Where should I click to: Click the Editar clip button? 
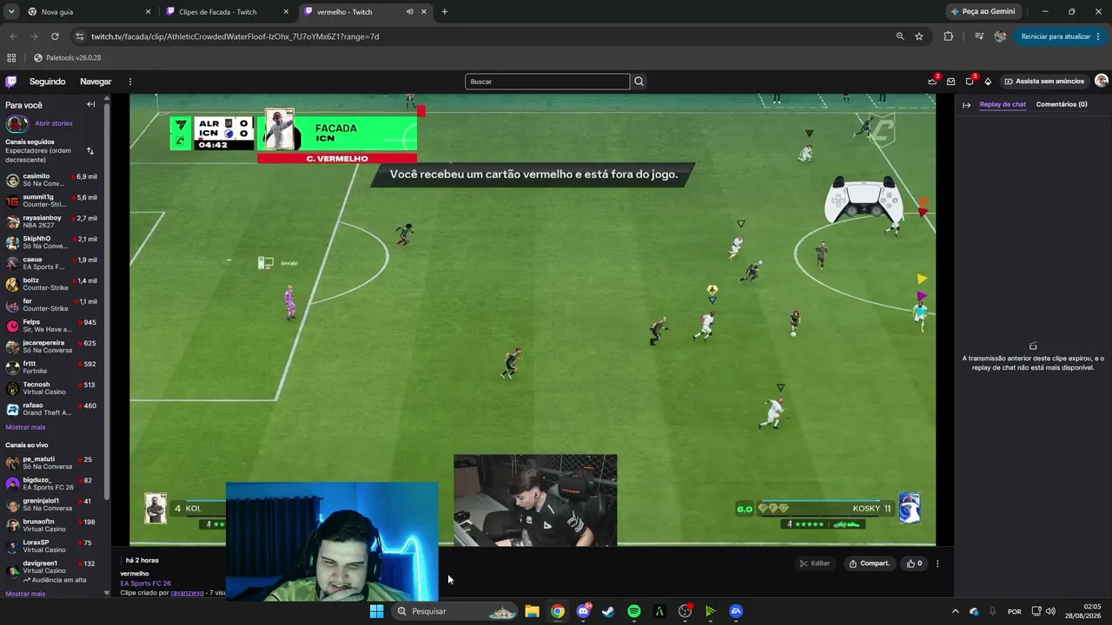coord(815,563)
